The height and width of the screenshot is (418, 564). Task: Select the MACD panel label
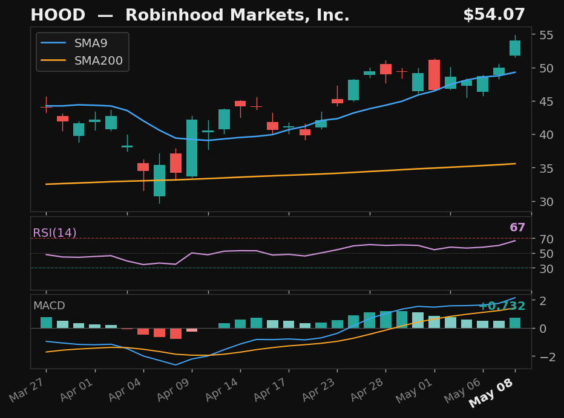tap(49, 306)
